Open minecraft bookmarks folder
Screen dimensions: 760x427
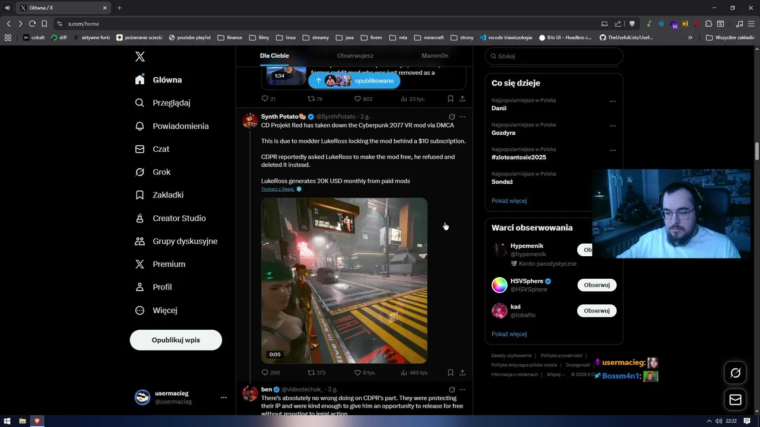[x=429, y=37]
